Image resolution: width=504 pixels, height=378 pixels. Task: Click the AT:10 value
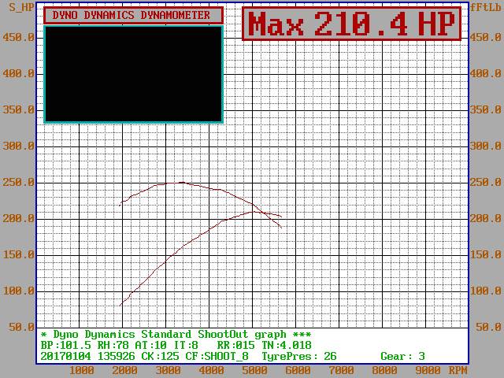click(150, 345)
